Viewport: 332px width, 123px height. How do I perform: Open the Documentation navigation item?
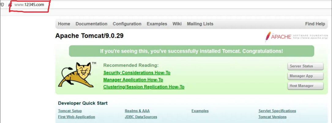91,24
